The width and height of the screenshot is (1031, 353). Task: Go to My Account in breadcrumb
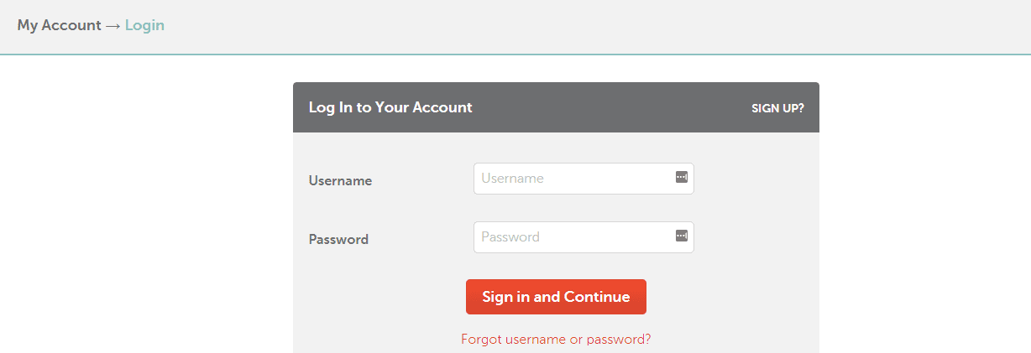[x=59, y=25]
